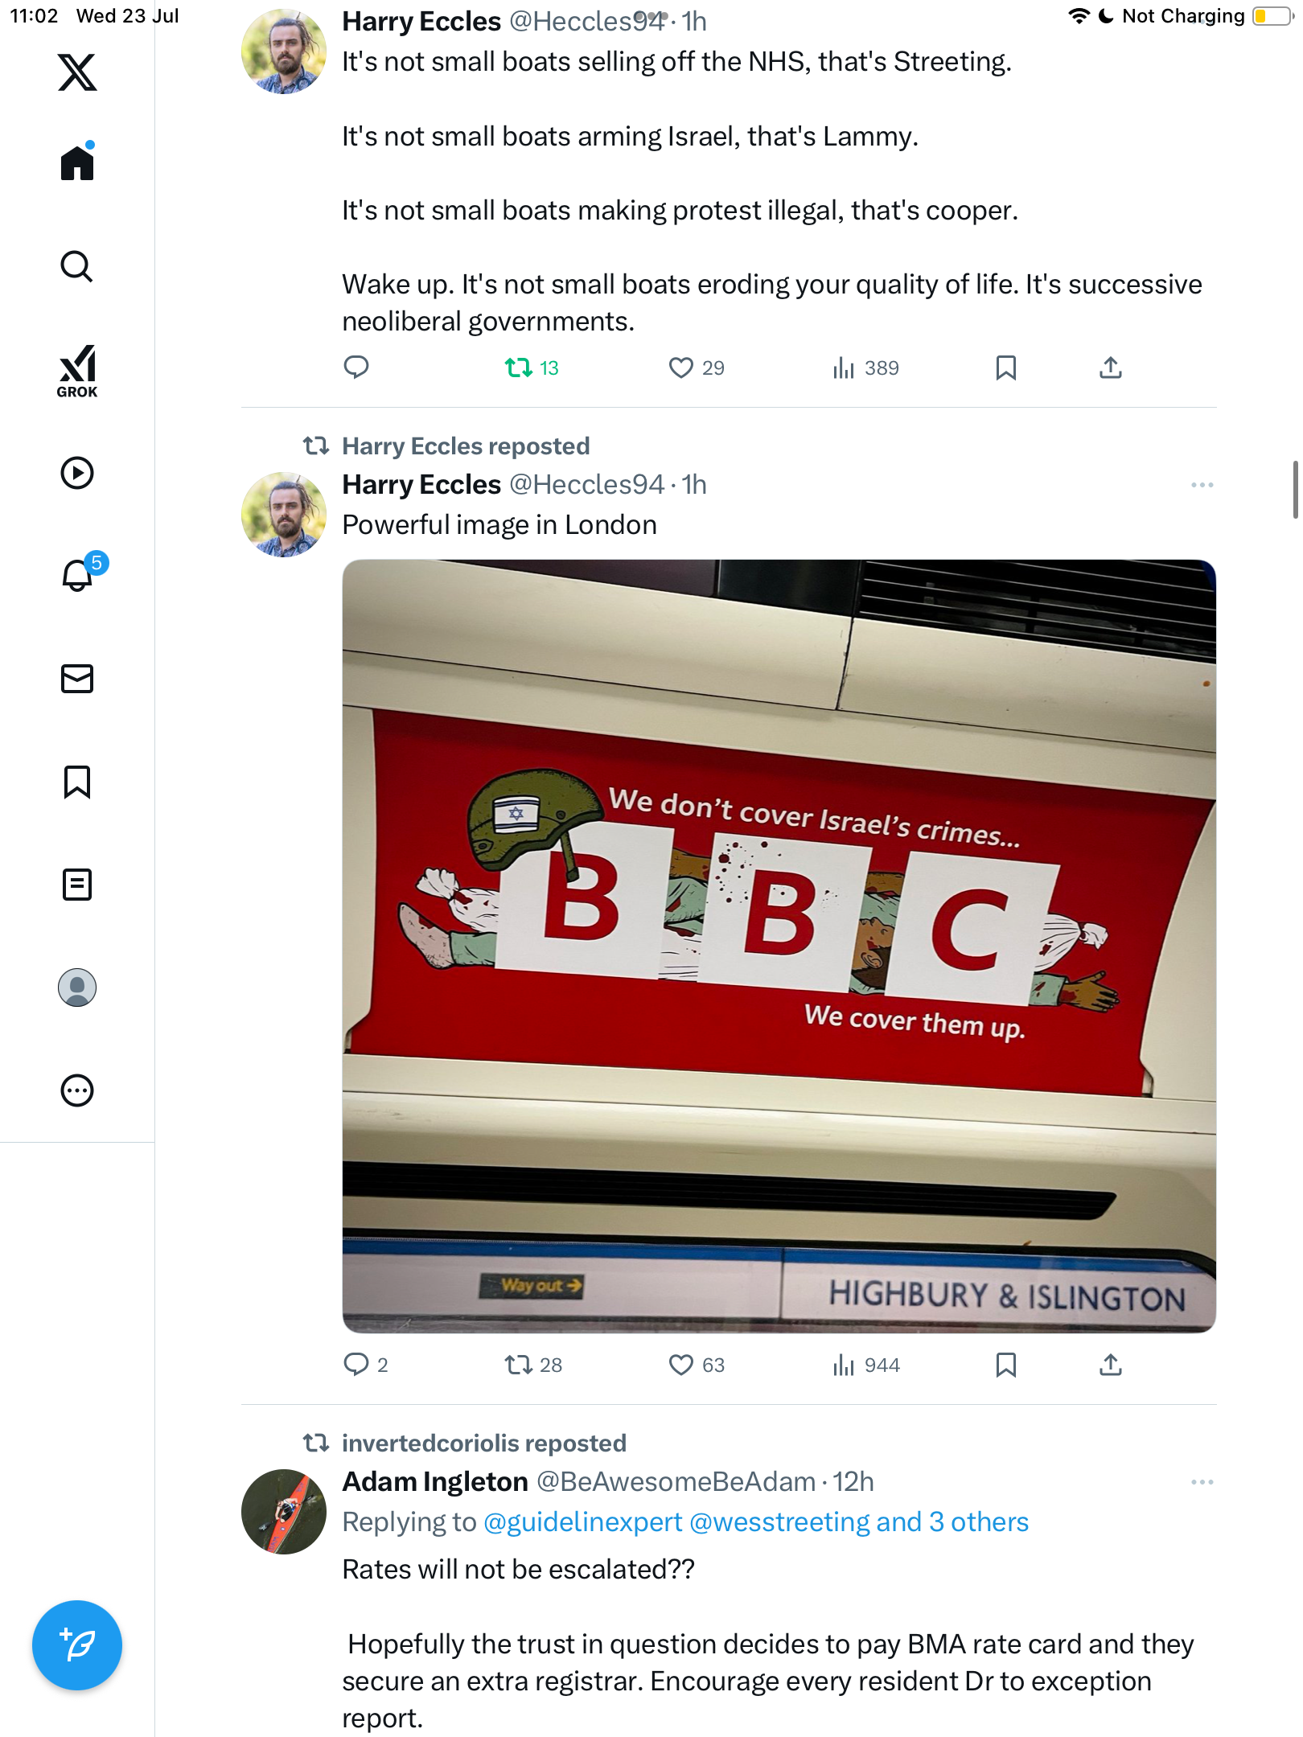The image size is (1303, 1737).
Task: Go to the Home timeline
Action: [77, 162]
